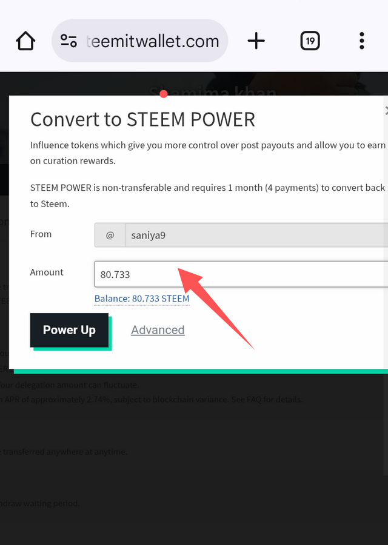Tap the browser home icon
Viewport: 388px width, 545px height.
(25, 41)
